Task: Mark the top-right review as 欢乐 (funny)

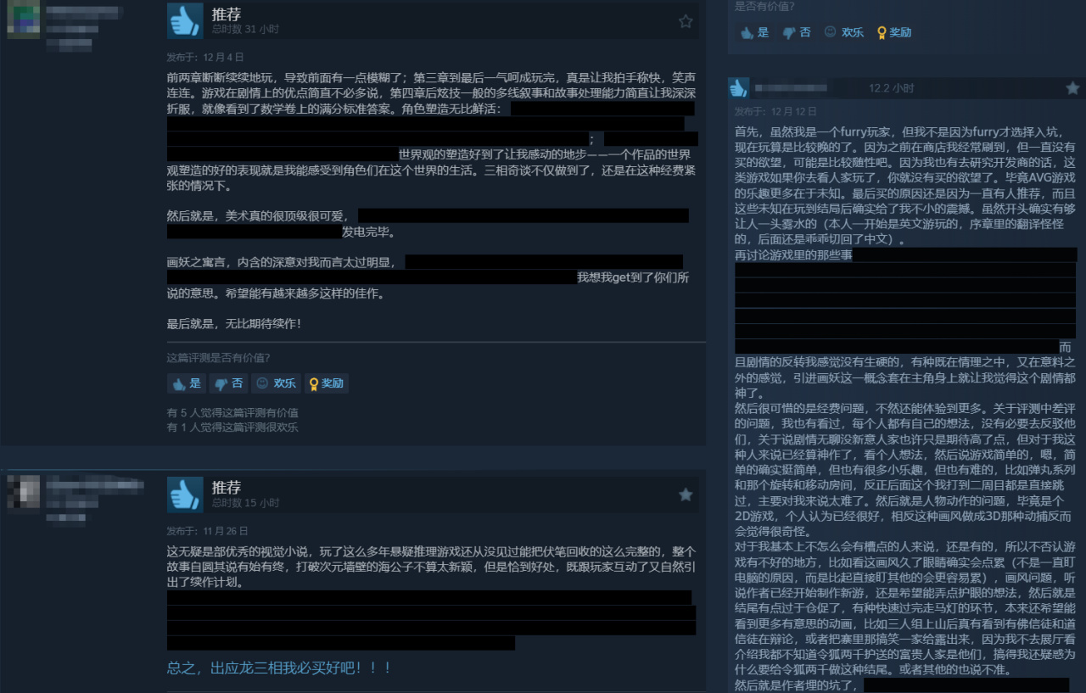Action: (x=844, y=32)
